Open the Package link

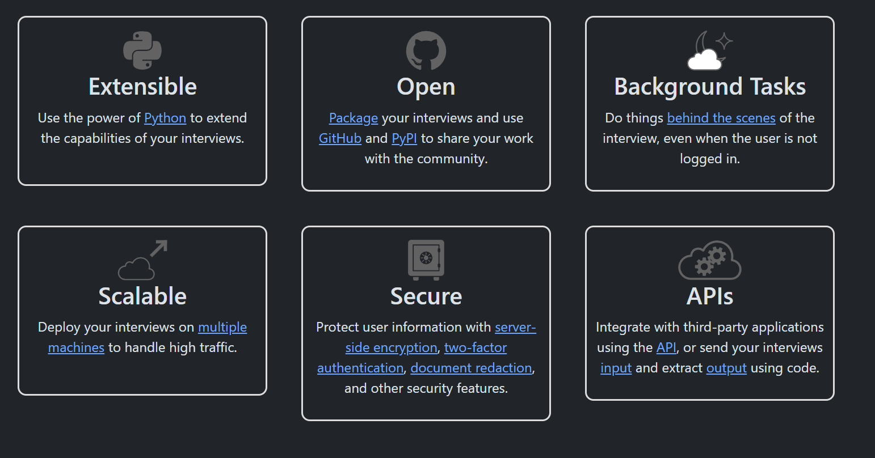pyautogui.click(x=353, y=118)
